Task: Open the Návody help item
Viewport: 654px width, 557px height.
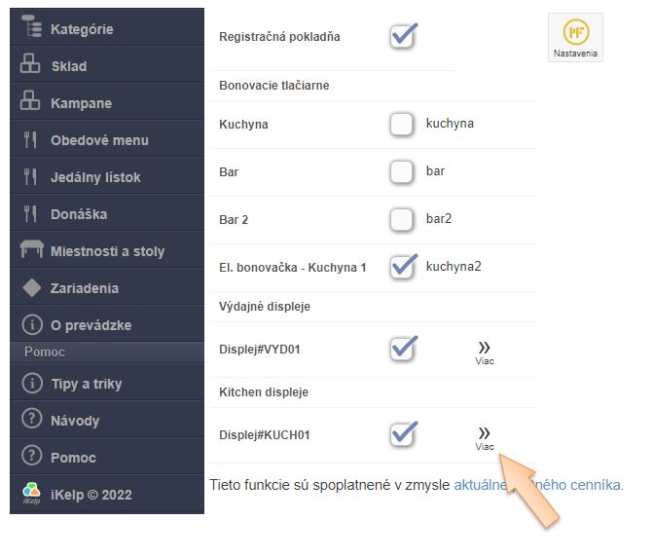Action: (x=75, y=421)
